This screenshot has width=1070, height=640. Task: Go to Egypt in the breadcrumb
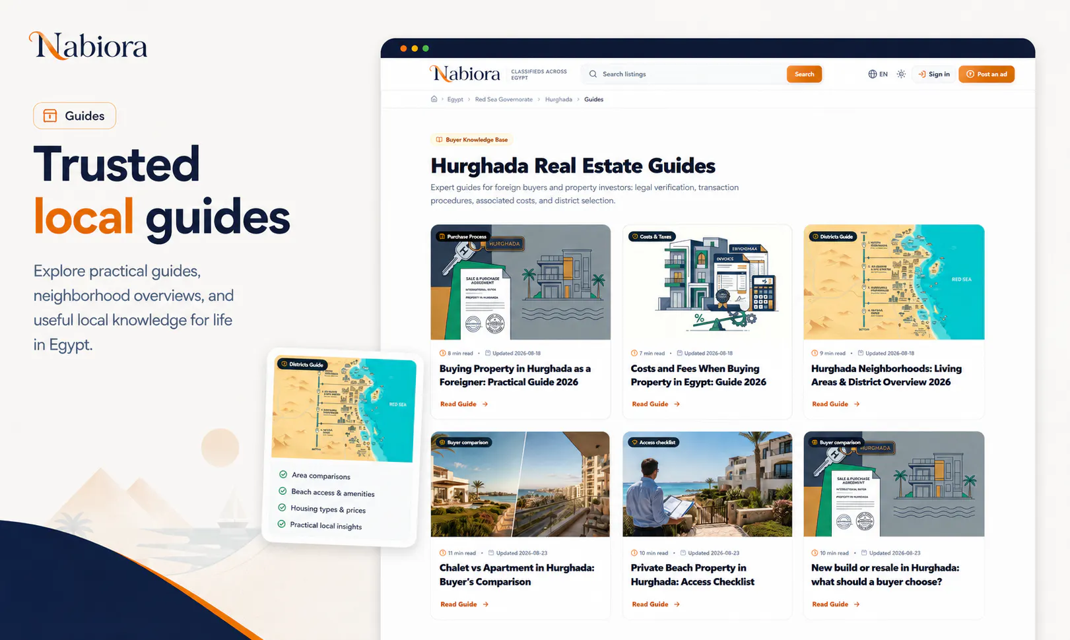coord(455,100)
